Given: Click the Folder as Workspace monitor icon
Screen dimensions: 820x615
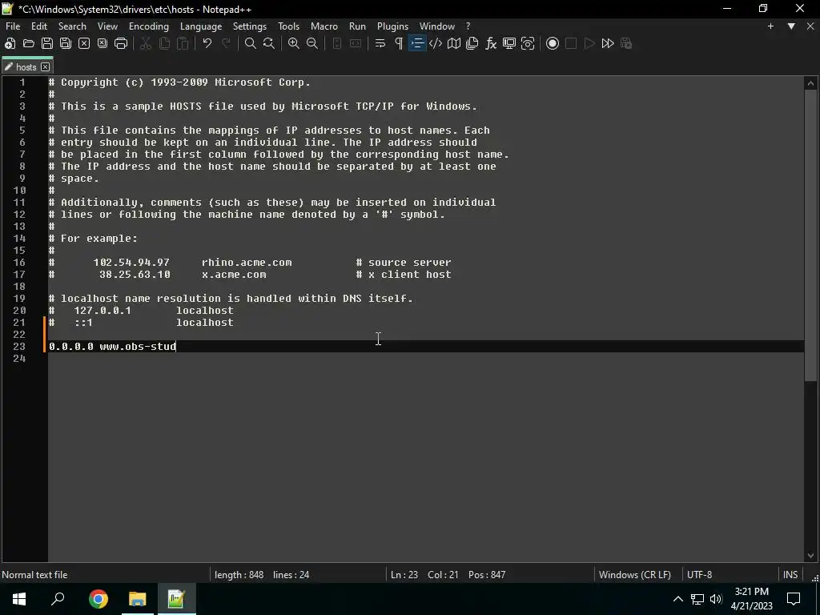Looking at the screenshot, I should click(508, 43).
